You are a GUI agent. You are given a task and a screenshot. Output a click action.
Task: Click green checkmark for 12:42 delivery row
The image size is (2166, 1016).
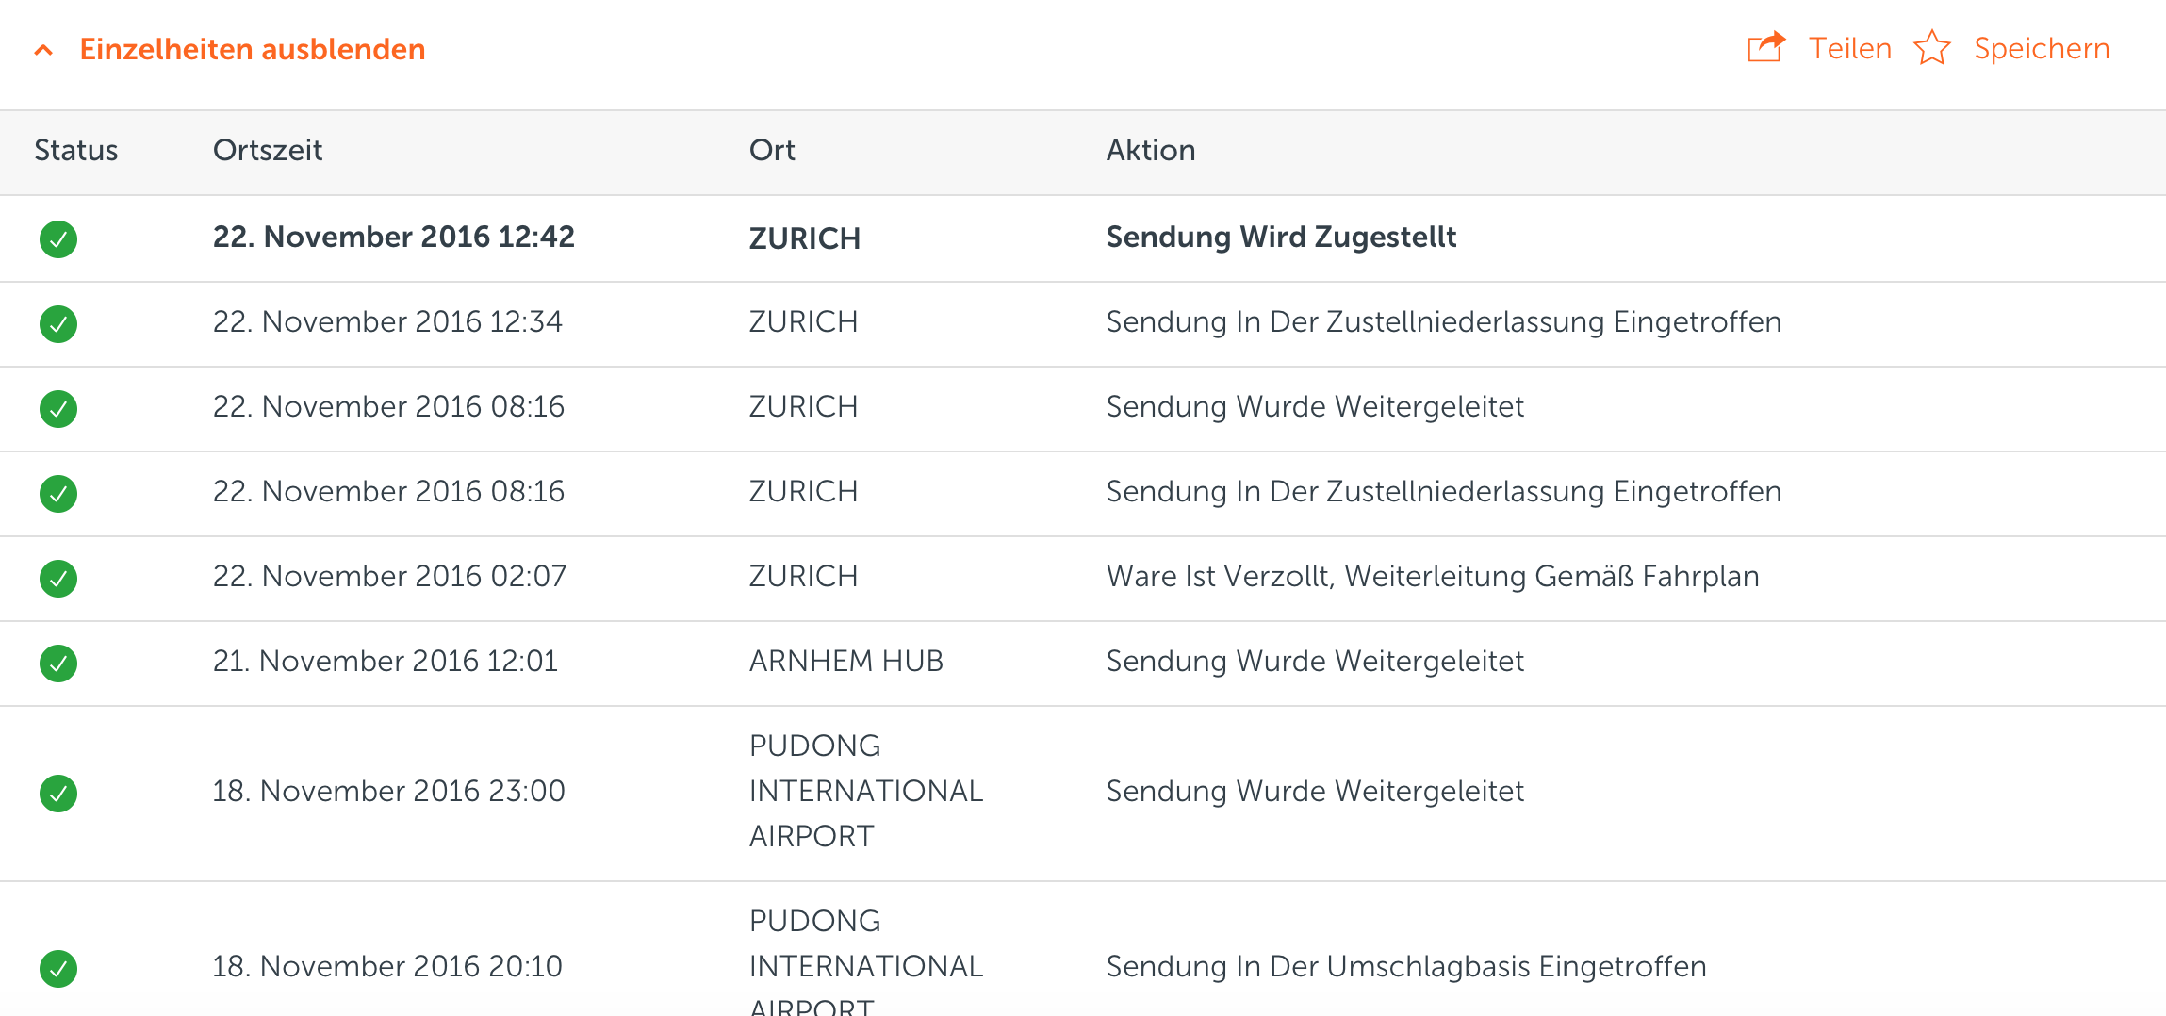click(x=58, y=239)
